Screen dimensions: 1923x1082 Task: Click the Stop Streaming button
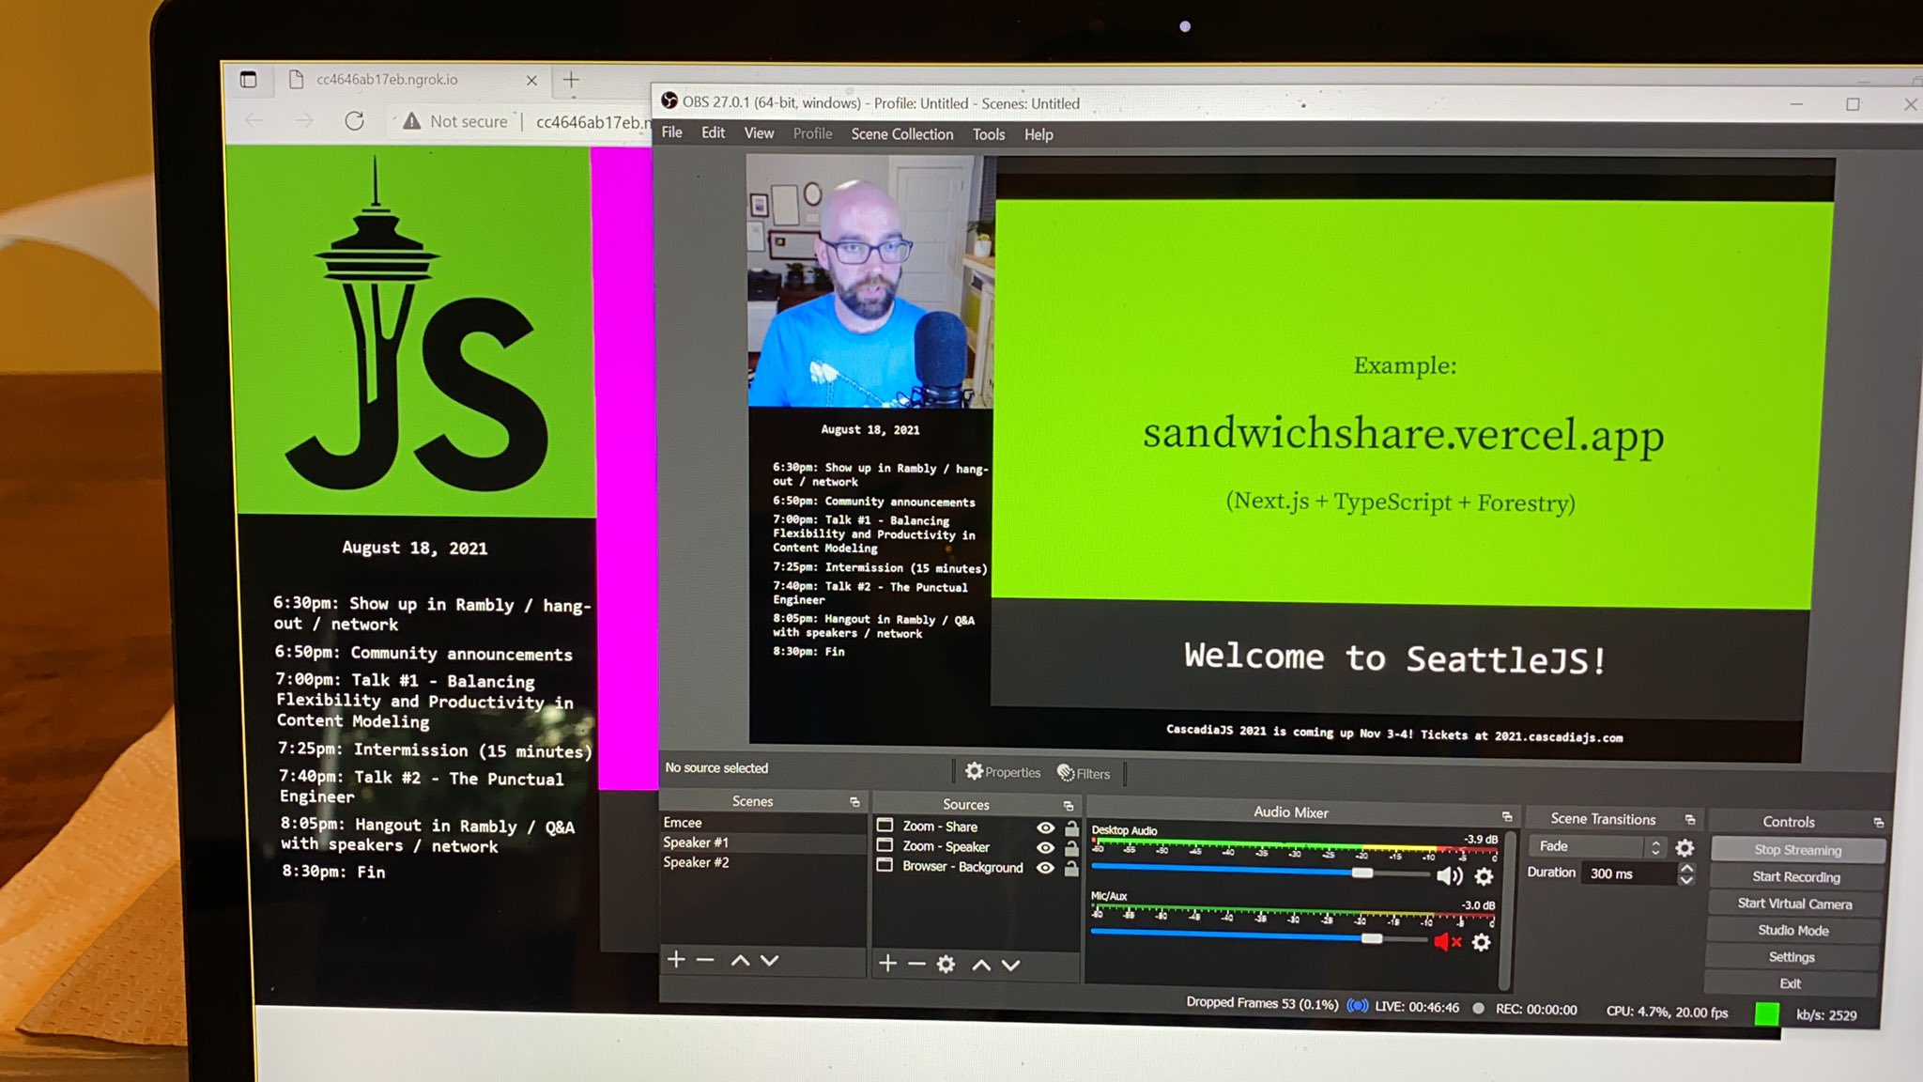point(1798,850)
